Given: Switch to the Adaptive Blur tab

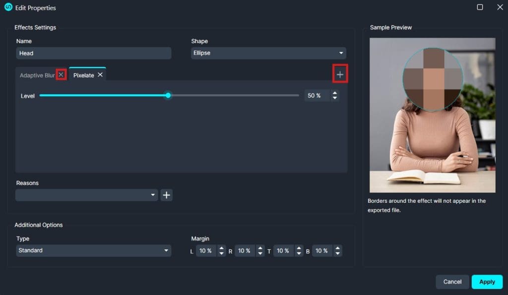Looking at the screenshot, I should pyautogui.click(x=37, y=75).
